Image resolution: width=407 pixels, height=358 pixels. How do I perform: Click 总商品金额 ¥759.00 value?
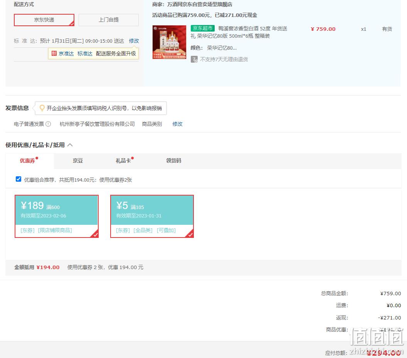[x=391, y=293]
